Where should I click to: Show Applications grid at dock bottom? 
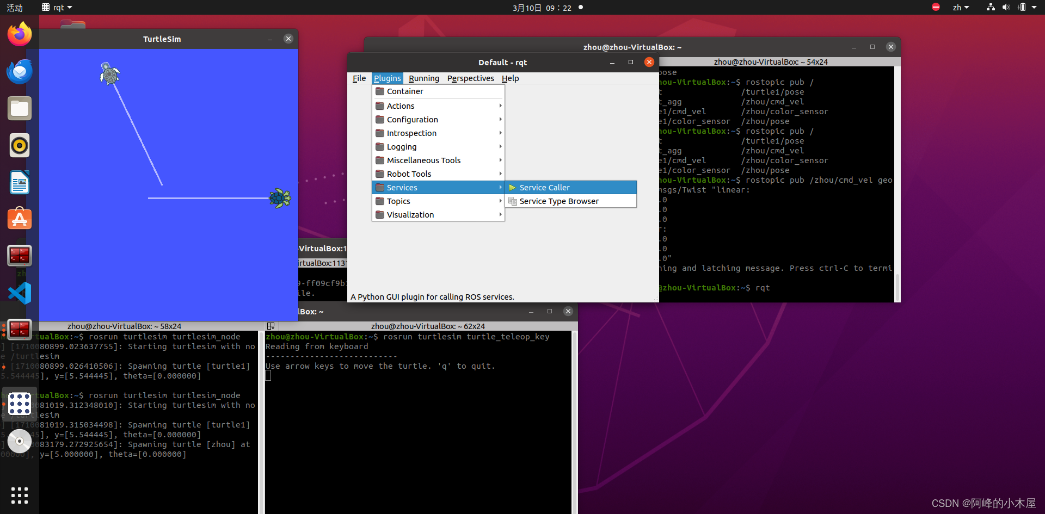click(x=20, y=495)
